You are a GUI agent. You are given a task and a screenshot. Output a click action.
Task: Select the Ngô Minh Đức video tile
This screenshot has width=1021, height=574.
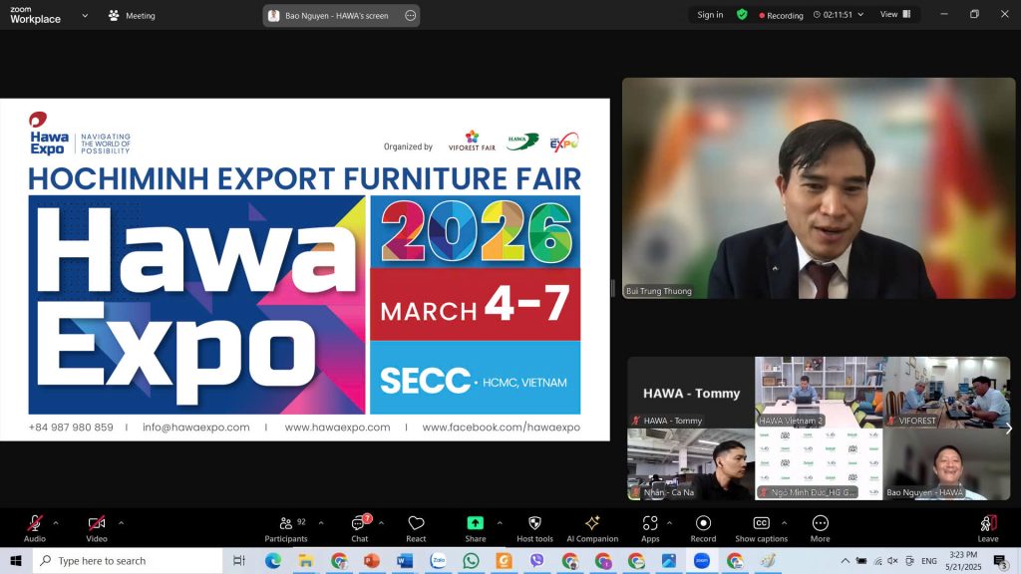click(x=819, y=464)
